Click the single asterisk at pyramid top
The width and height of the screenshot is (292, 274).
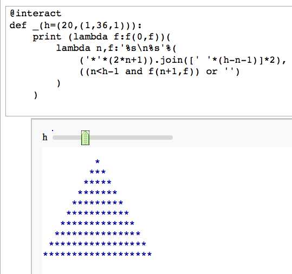pos(98,161)
